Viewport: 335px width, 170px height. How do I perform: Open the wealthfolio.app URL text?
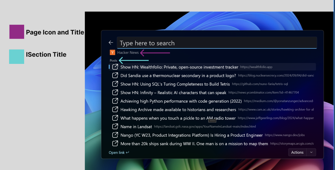(x=256, y=67)
